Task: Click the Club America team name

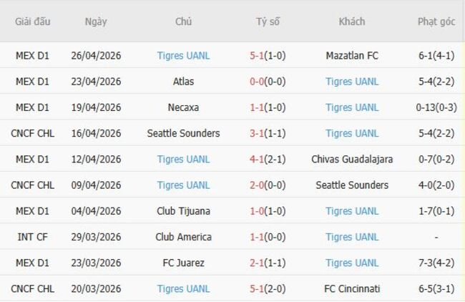Action: point(183,237)
